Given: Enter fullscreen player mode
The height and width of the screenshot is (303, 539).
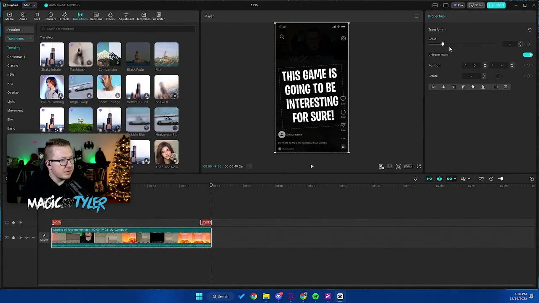Looking at the screenshot, I should click(419, 166).
